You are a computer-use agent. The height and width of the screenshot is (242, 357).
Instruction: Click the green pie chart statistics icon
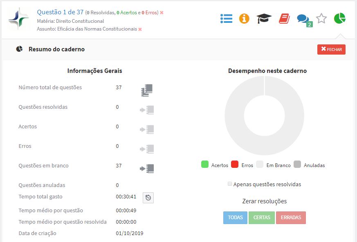tap(339, 18)
